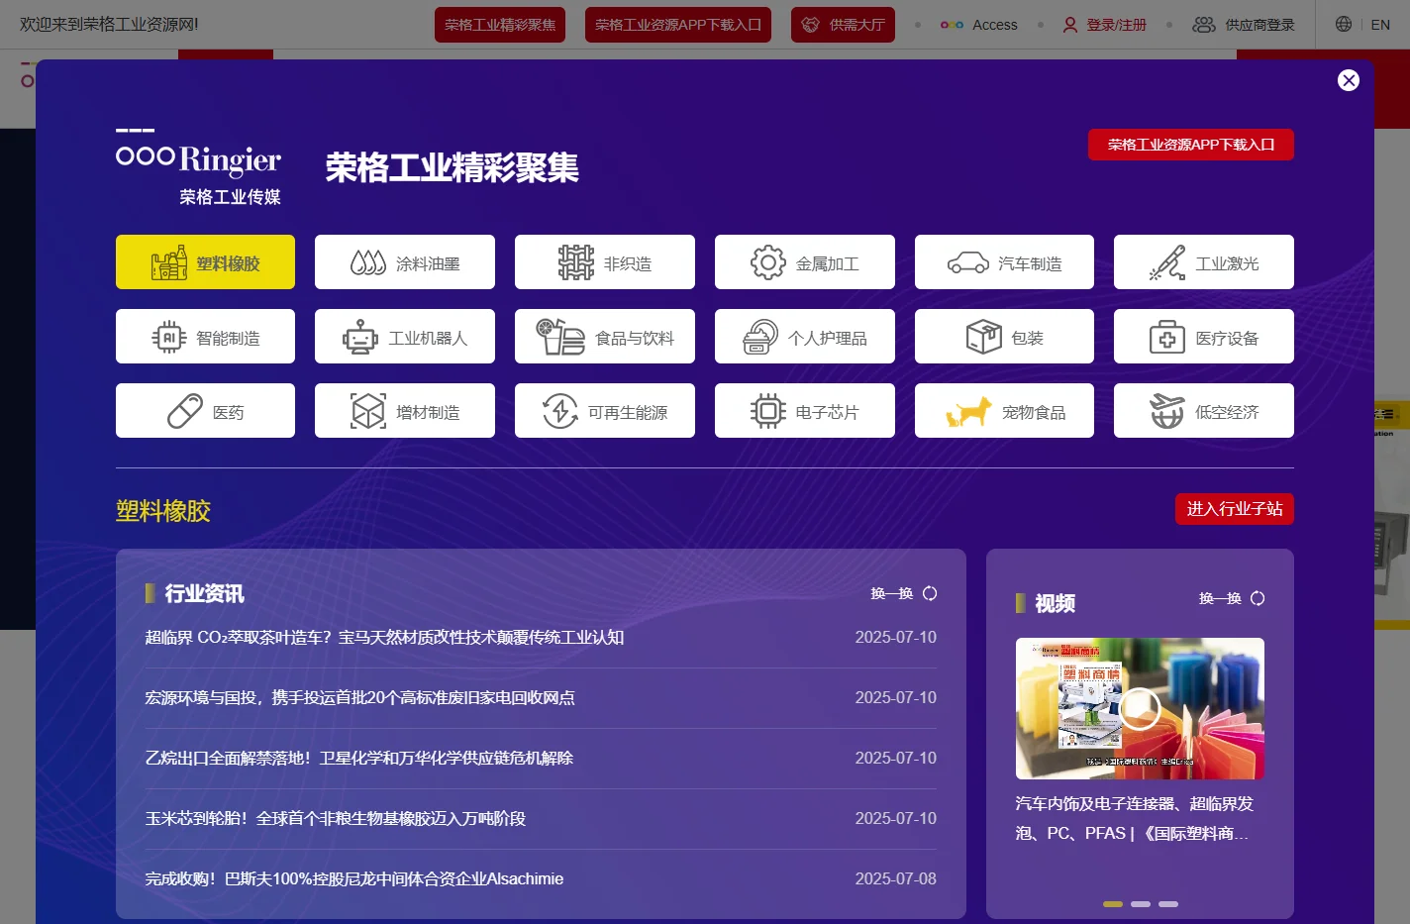1410x924 pixels.
Task: Select the 塑料橡胶 plastics category icon
Action: point(205,262)
